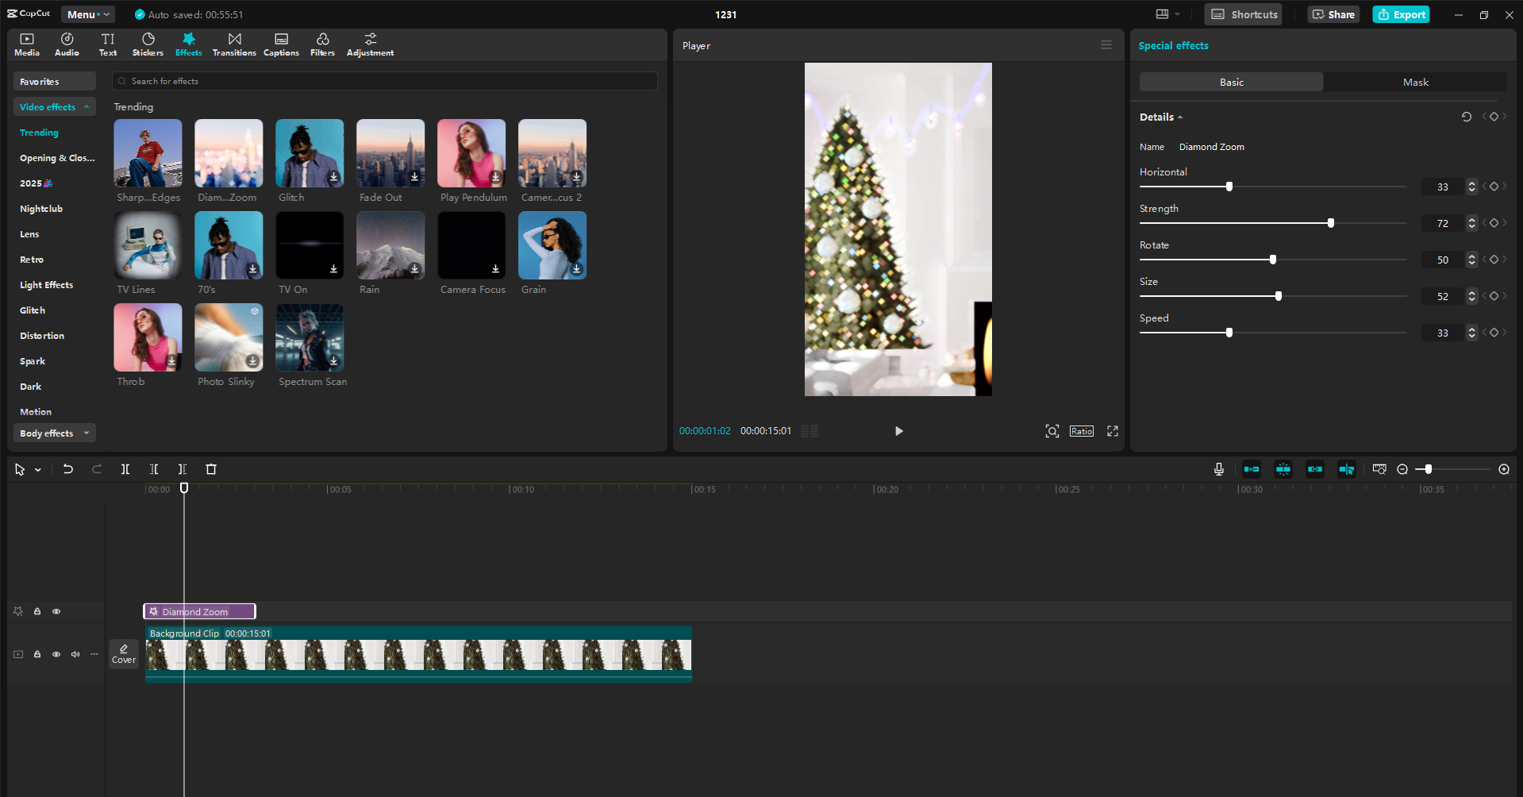Click the timeline zoom slider
Image resolution: width=1523 pixels, height=797 pixels.
(x=1453, y=469)
